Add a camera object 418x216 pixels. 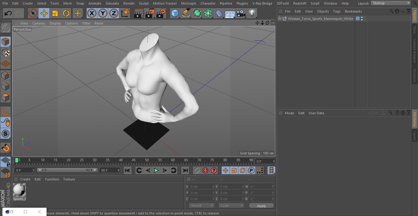[241, 13]
